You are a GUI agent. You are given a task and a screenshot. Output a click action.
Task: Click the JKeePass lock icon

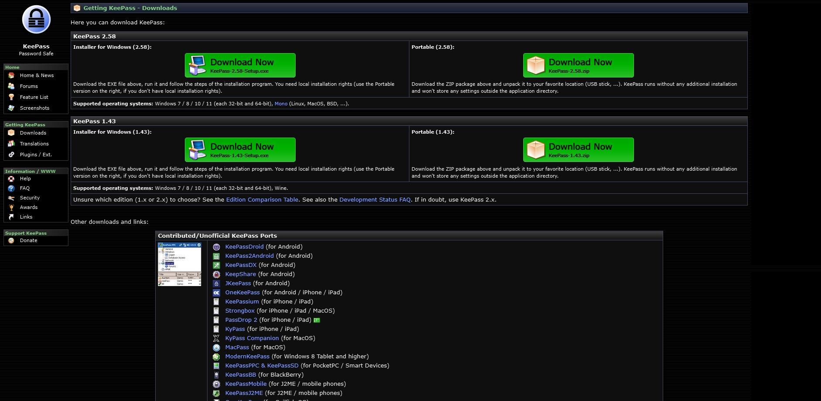coord(216,283)
